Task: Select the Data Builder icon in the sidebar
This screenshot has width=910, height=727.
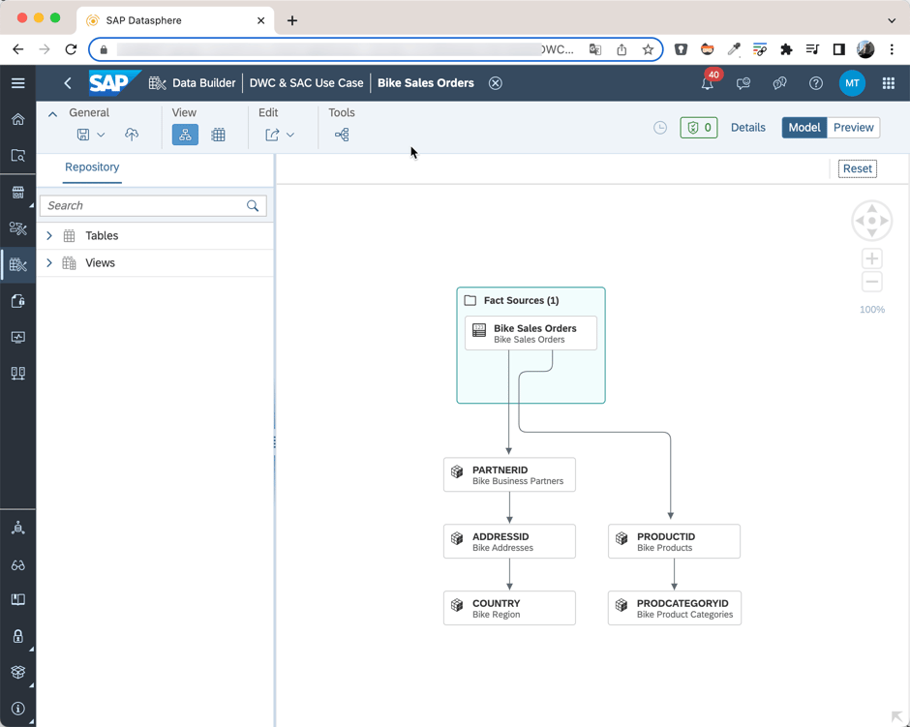Action: click(x=17, y=264)
